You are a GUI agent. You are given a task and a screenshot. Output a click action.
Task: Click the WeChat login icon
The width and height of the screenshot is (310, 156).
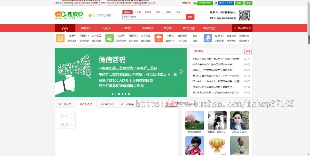(195, 3)
